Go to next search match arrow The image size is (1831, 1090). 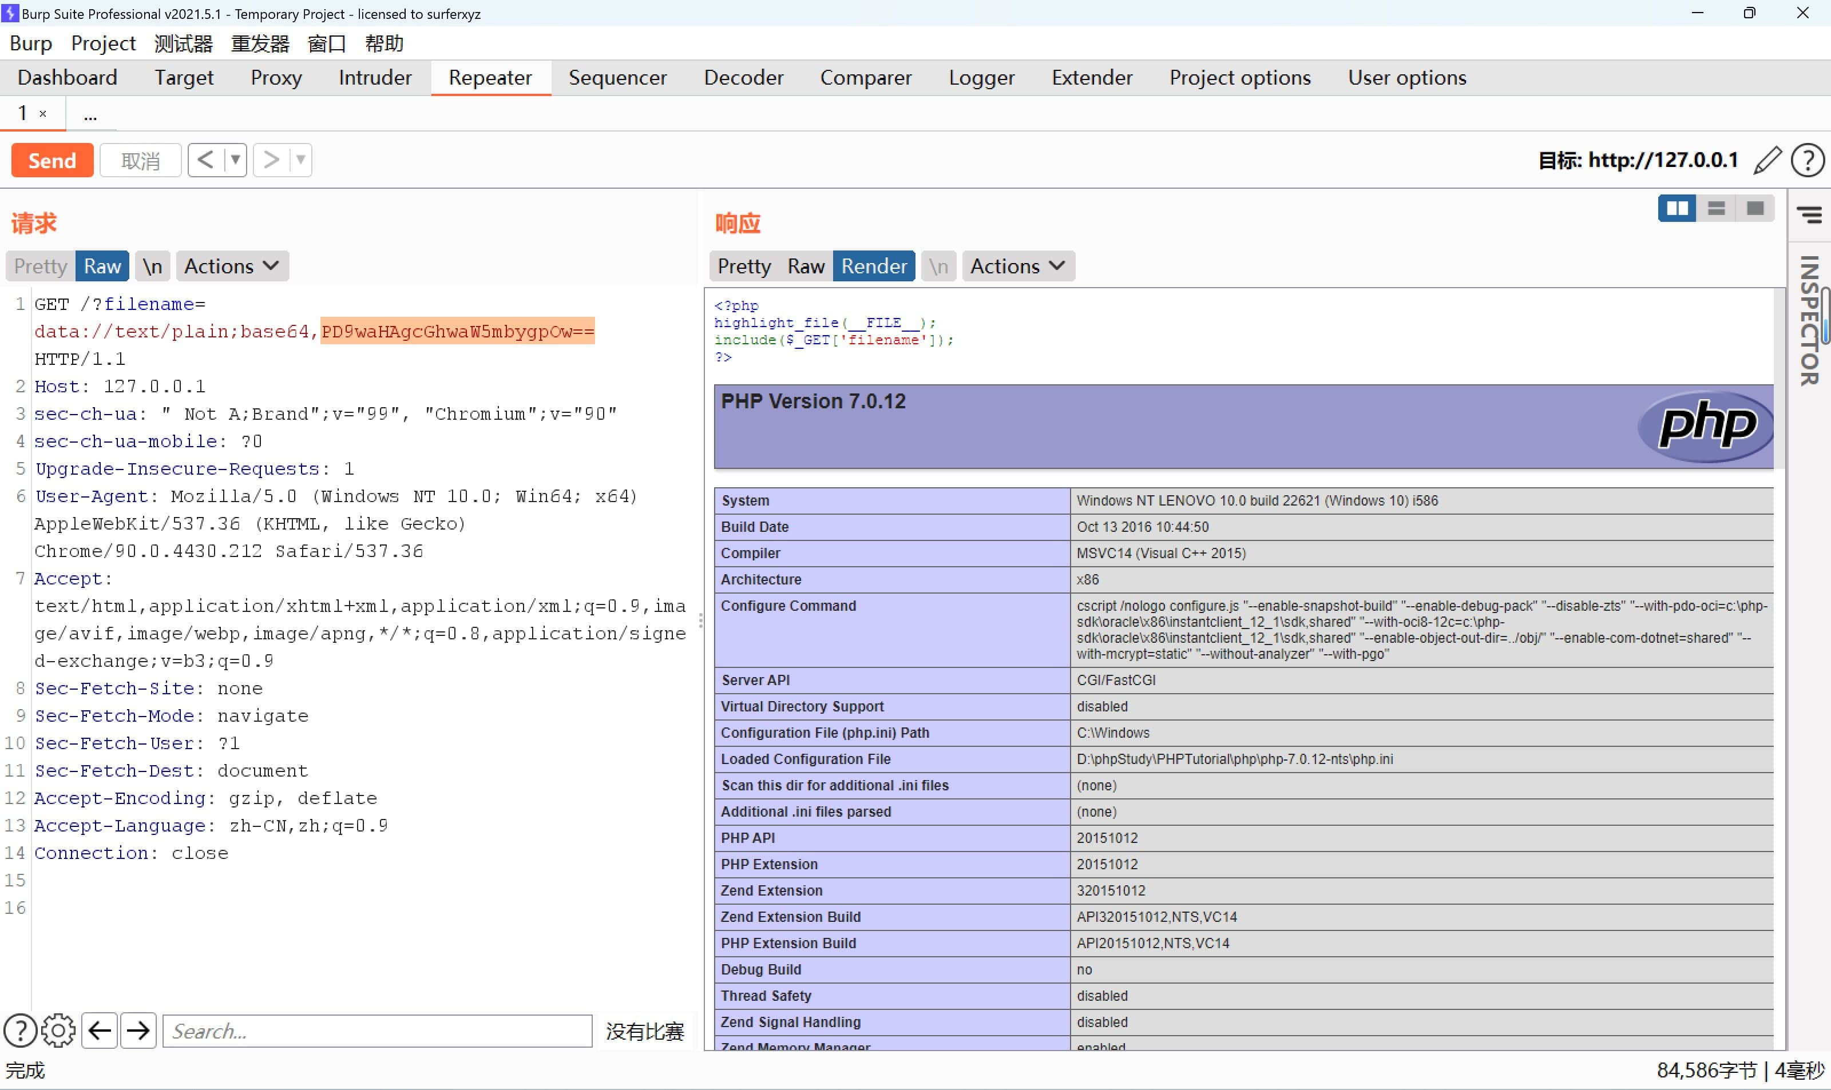[x=138, y=1031]
